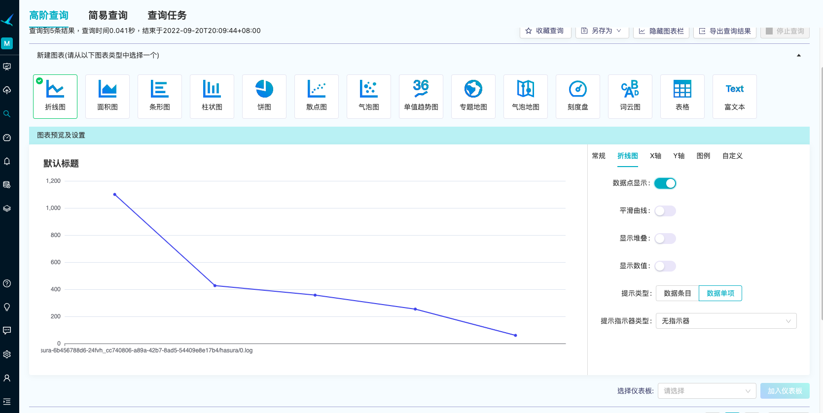Viewport: 823px width, 413px height.
Task: Choose the 条形图 bar chart type
Action: [160, 97]
